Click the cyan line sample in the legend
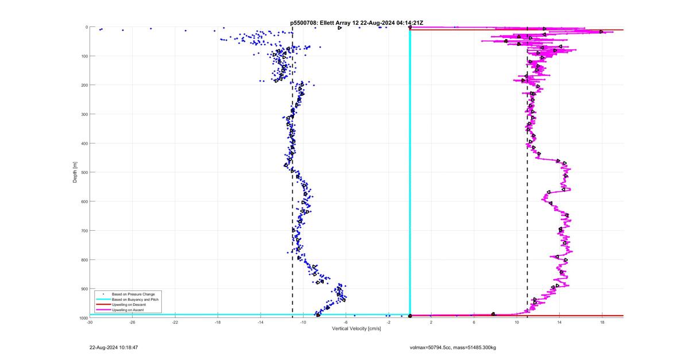The width and height of the screenshot is (689, 357). 103,299
